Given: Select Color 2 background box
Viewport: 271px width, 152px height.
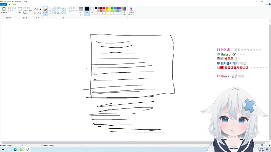Looking at the screenshot, I should [92, 11].
